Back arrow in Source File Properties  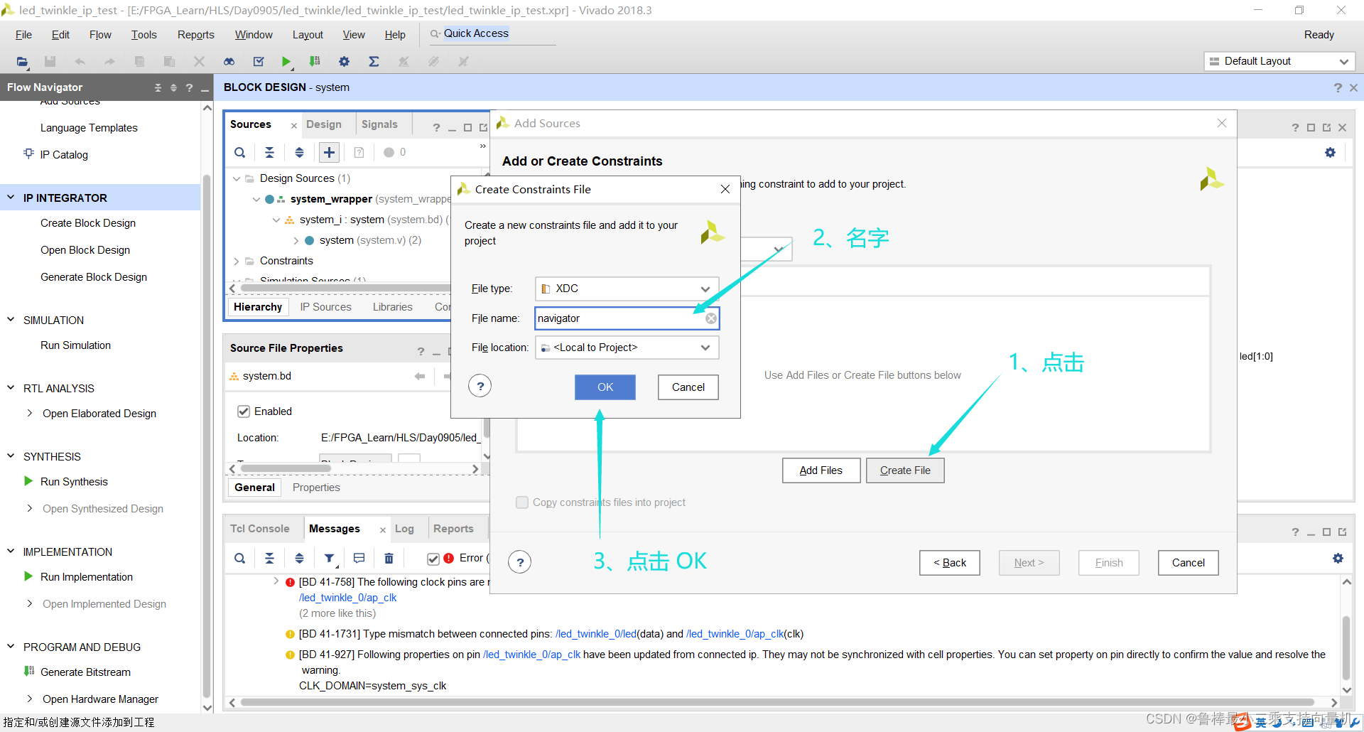420,376
